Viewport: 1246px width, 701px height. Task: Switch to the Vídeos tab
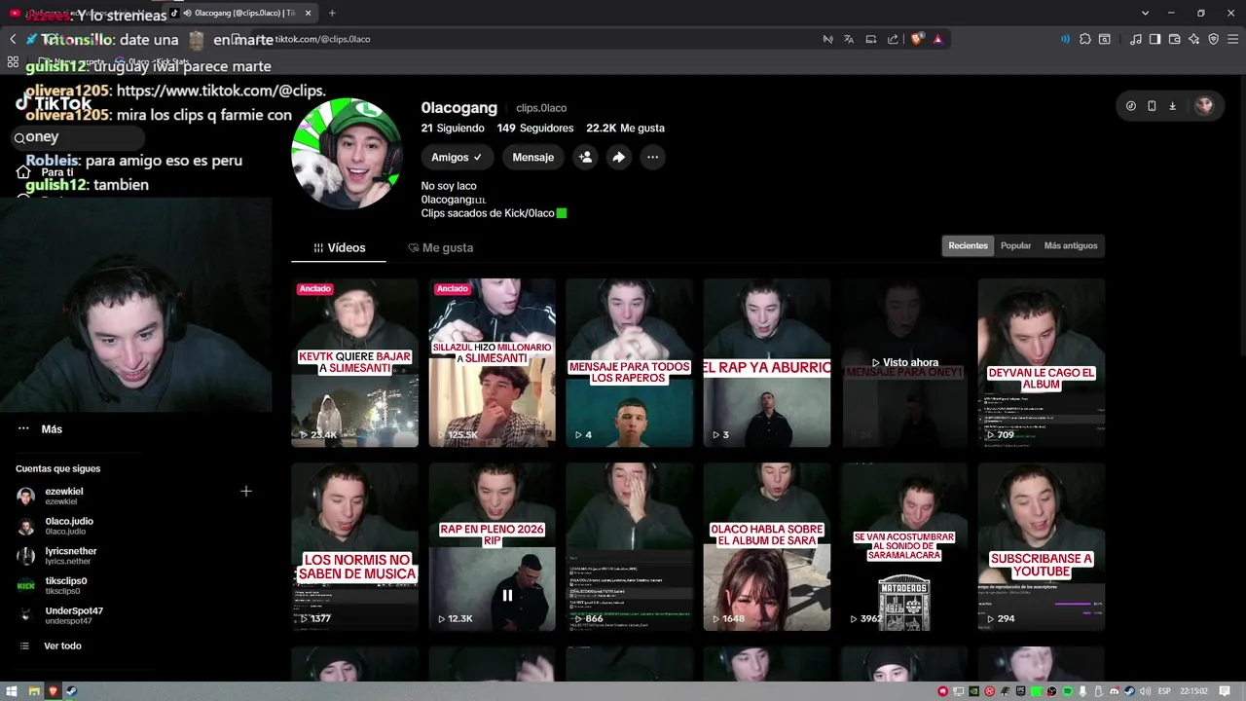(339, 247)
